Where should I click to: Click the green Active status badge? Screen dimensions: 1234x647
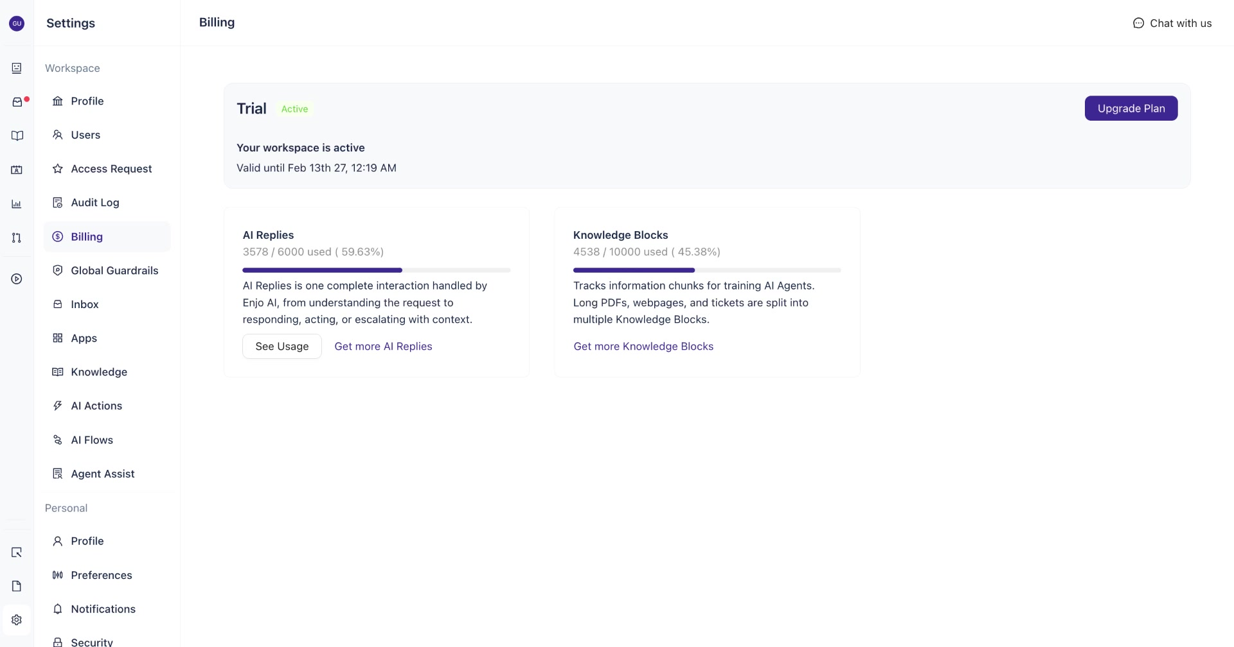point(294,109)
